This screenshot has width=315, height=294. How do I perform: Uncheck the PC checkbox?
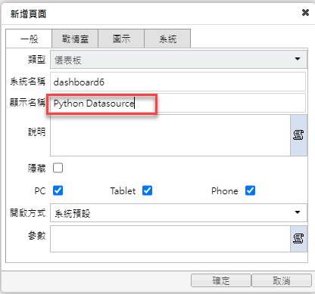tap(58, 190)
